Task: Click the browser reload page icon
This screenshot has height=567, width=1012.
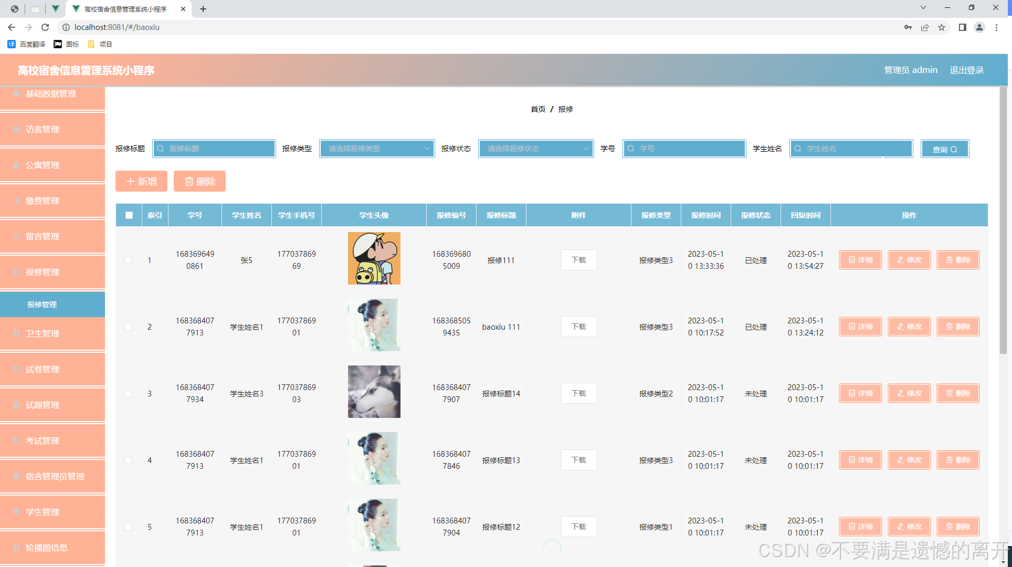Action: (x=45, y=27)
